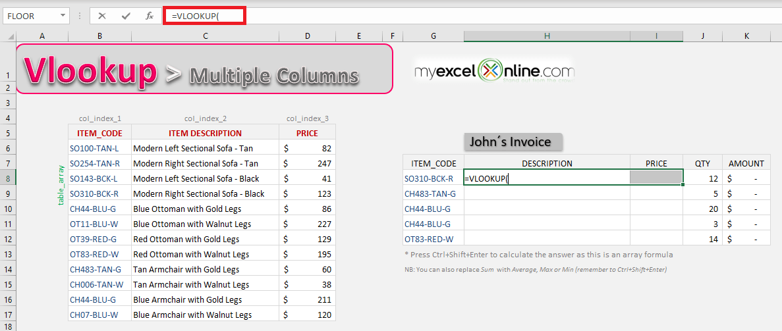Select the grey PRICE cell in invoice row 8
The width and height of the screenshot is (782, 331).
click(x=656, y=178)
